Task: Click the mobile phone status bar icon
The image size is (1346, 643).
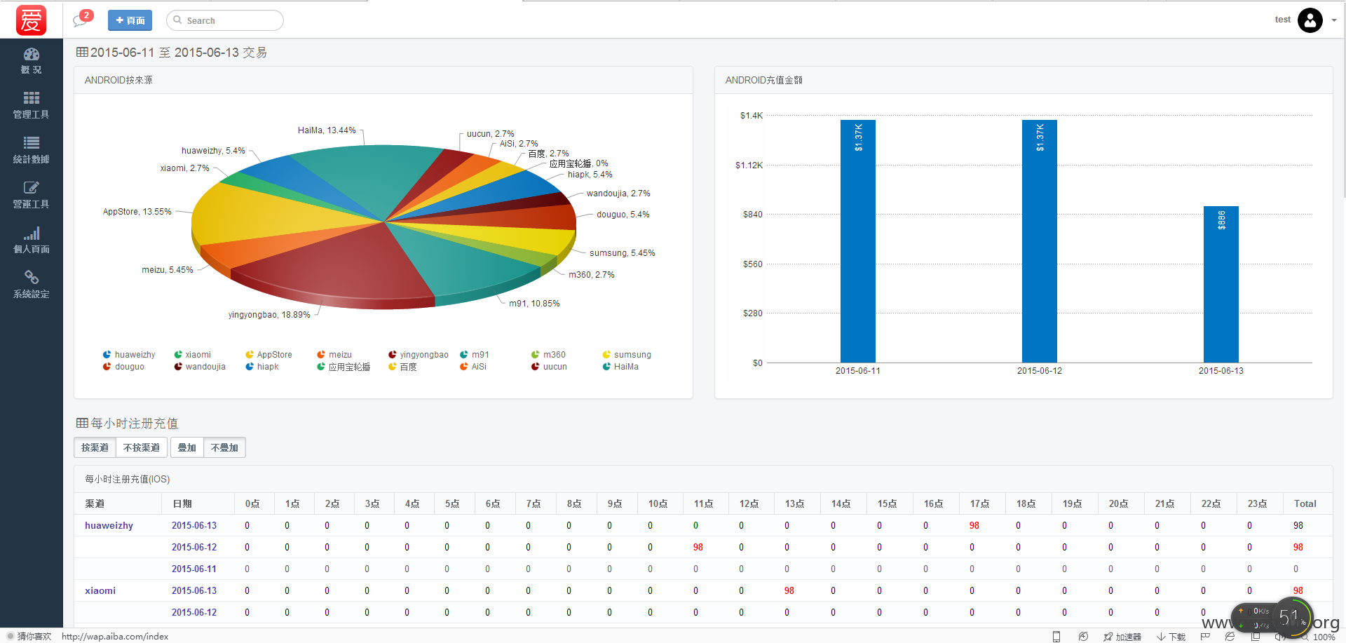Action: pyautogui.click(x=1056, y=637)
